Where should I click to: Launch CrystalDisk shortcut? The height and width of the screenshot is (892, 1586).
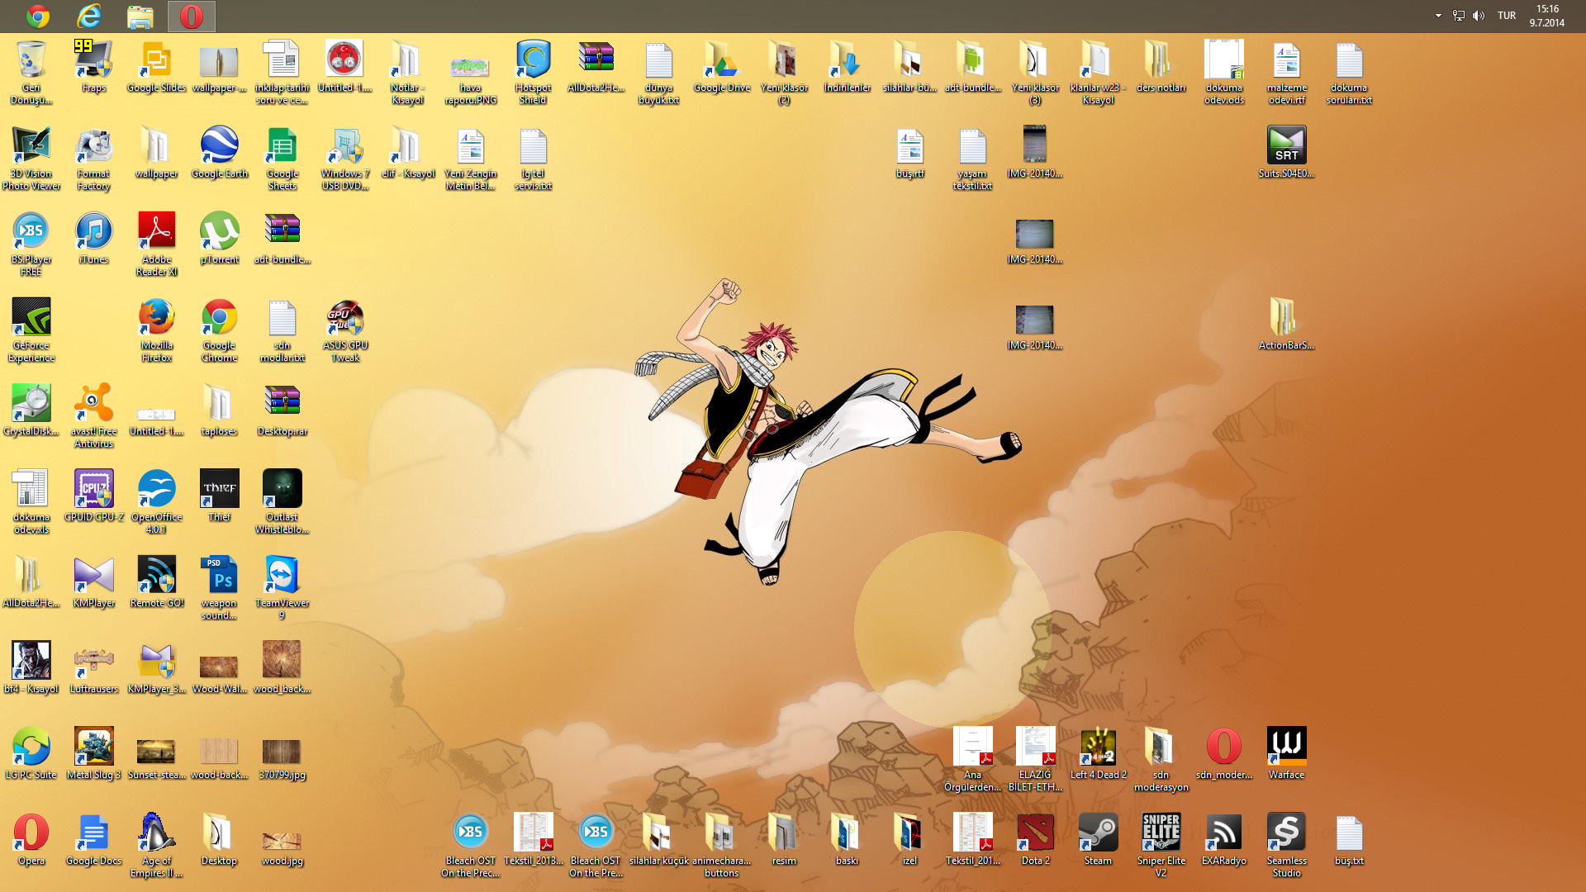pyautogui.click(x=31, y=410)
